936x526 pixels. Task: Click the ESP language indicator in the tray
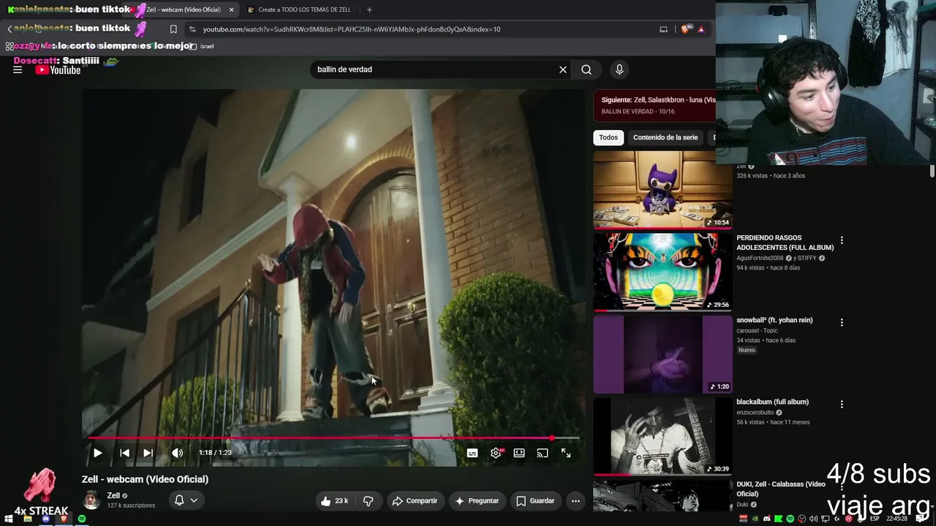[x=874, y=519]
